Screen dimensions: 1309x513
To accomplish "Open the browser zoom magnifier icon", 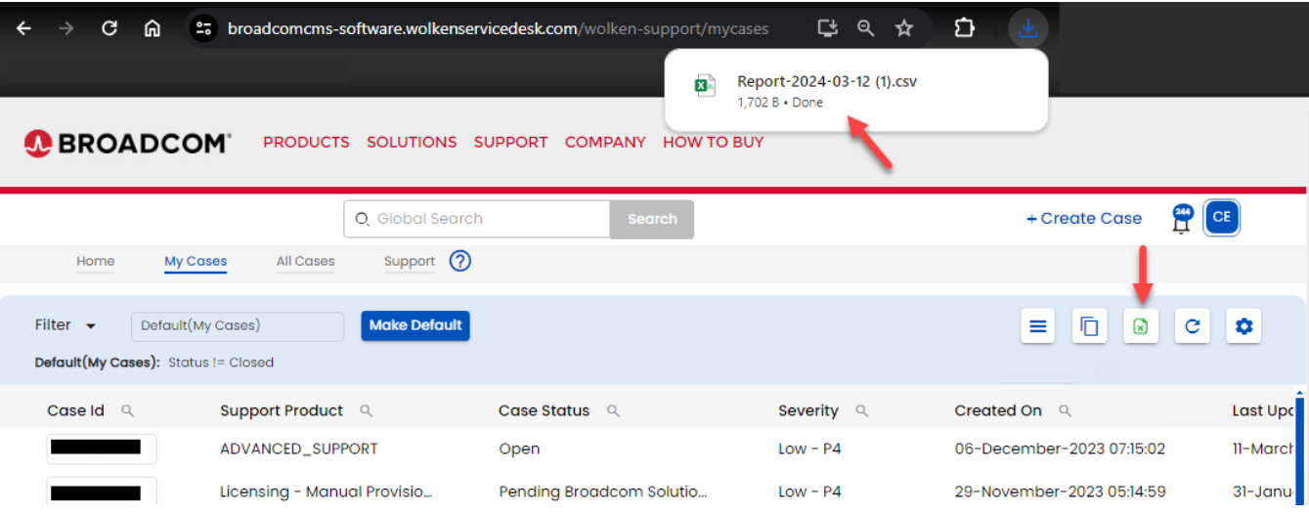I will [865, 28].
